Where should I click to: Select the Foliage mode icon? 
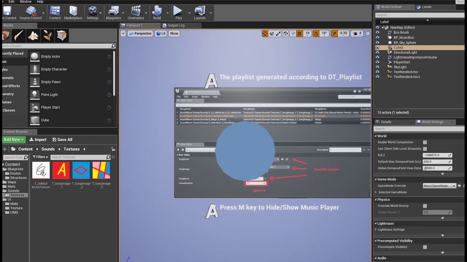47,36
